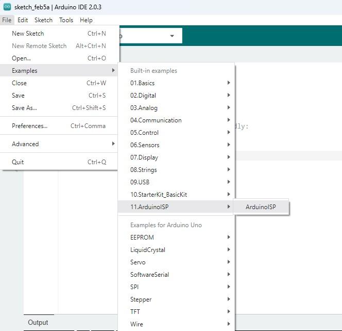Select Save As... menu entry
This screenshot has height=331, width=342.
(x=59, y=108)
